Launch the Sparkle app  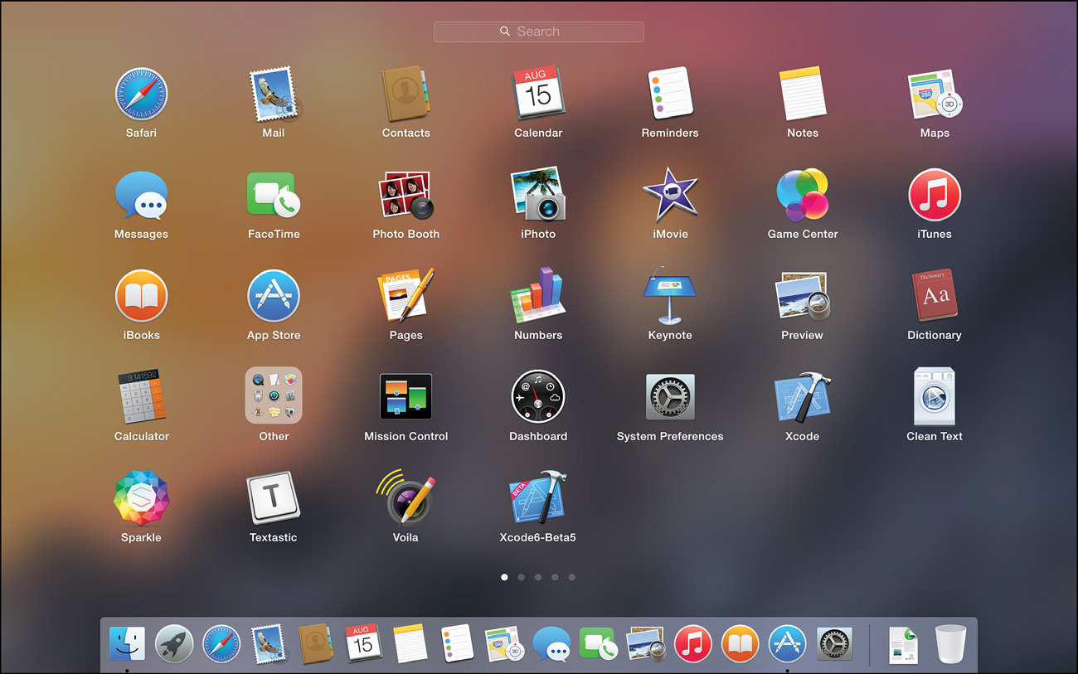coord(141,498)
